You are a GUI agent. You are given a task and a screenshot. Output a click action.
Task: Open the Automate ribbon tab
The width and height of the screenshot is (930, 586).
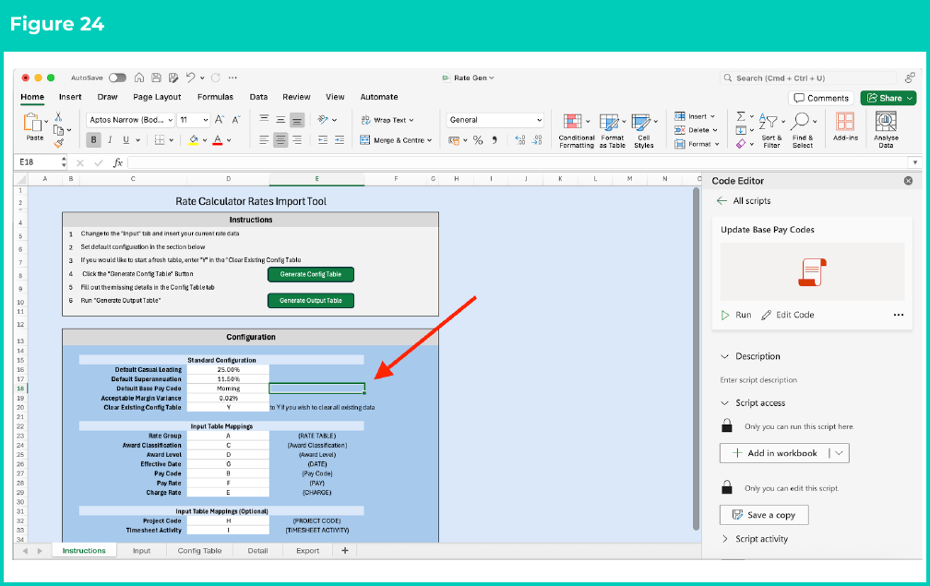click(x=379, y=97)
